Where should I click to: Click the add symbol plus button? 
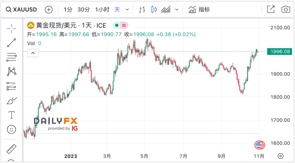pos(49,10)
